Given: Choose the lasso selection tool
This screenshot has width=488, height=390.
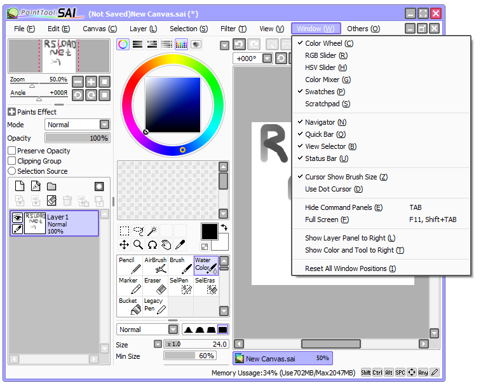Looking at the screenshot, I should tap(138, 231).
